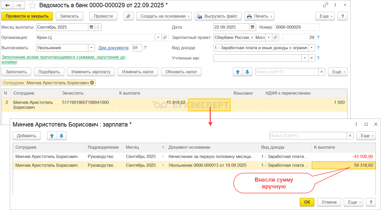Expand the Зарплатный проект dropdown
Screen dimensions: 381x210
coord(269,37)
